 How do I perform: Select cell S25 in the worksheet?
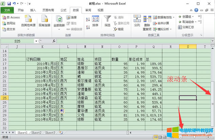(188, 98)
